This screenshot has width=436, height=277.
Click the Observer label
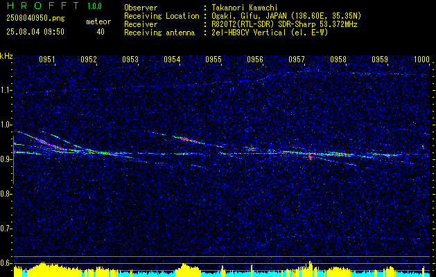(141, 8)
